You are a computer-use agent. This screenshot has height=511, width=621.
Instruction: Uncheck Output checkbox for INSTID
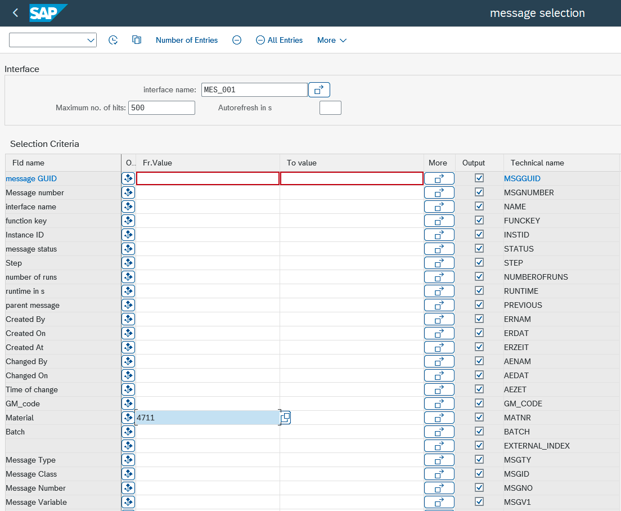[479, 234]
